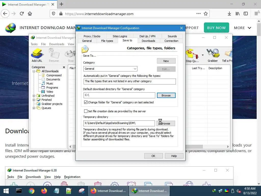Click OK in the configuration dialog
This screenshot has width=261, height=196.
153,156
